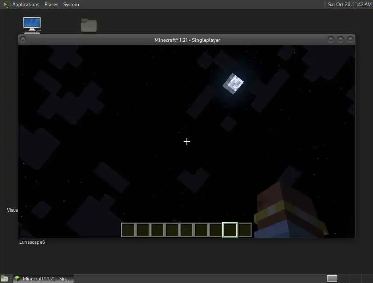The image size is (373, 283).
Task: Minimize the Minecraft window
Action: click(331, 39)
